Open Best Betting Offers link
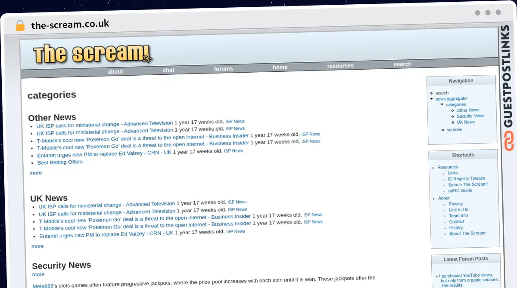The height and width of the screenshot is (288, 517). coord(60,162)
